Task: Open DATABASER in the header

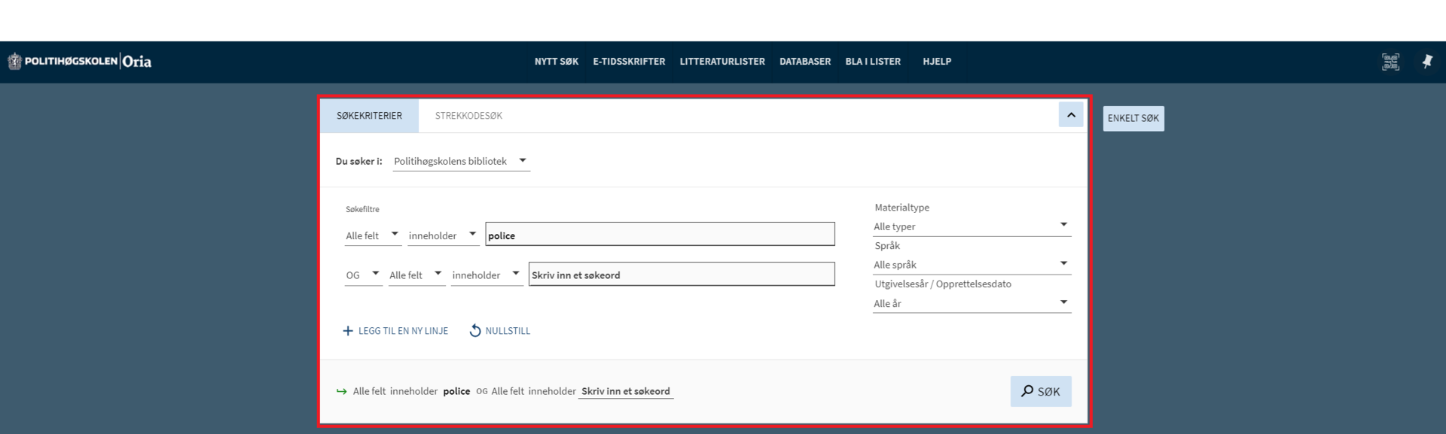Action: (x=805, y=62)
